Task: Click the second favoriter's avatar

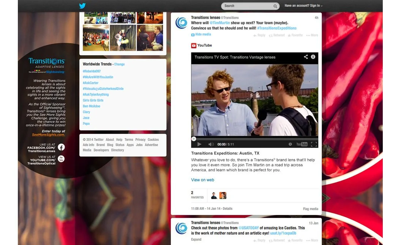Action: [223, 196]
